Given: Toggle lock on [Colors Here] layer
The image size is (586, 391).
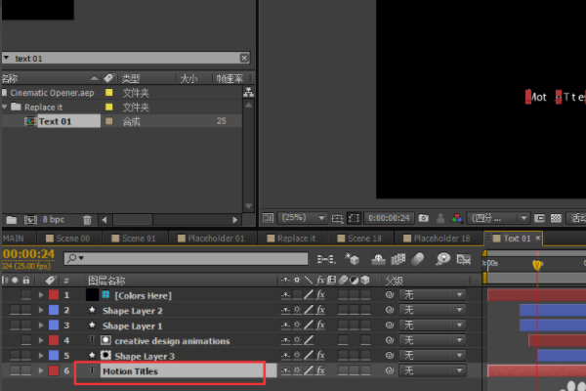Looking at the screenshot, I should [x=26, y=295].
